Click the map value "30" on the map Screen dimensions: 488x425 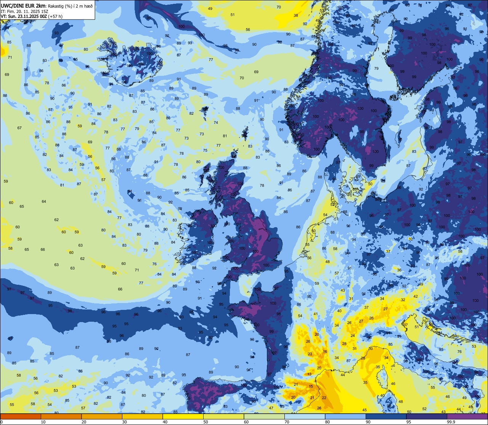(371, 349)
